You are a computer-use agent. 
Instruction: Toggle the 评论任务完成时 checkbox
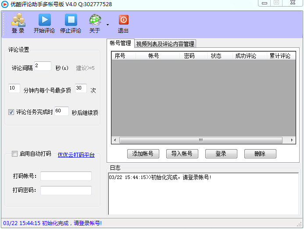(11, 112)
